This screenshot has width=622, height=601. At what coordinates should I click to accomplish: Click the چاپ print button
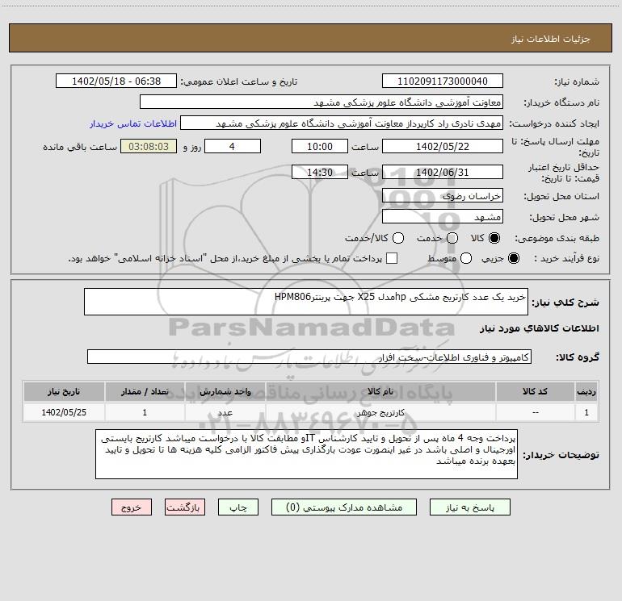[238, 507]
